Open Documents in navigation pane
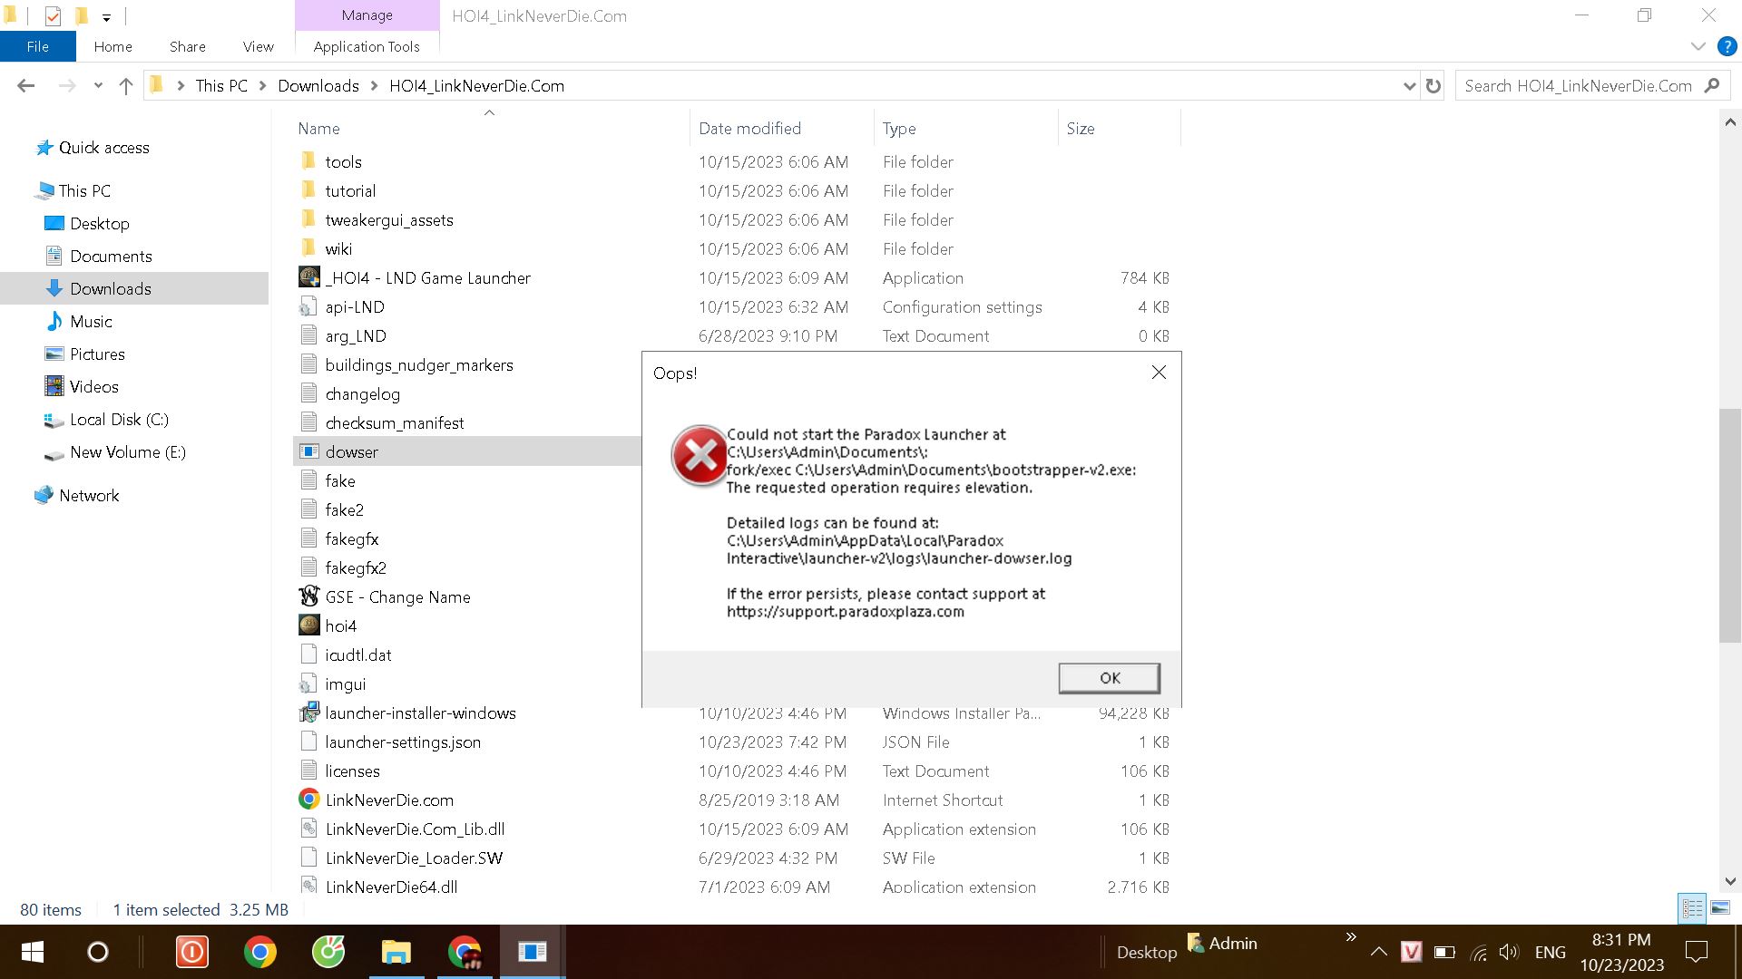Screen dimensions: 1742x979 click(x=111, y=257)
